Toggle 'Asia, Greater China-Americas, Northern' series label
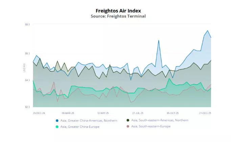This screenshot has width=231, height=142. coord(89,120)
